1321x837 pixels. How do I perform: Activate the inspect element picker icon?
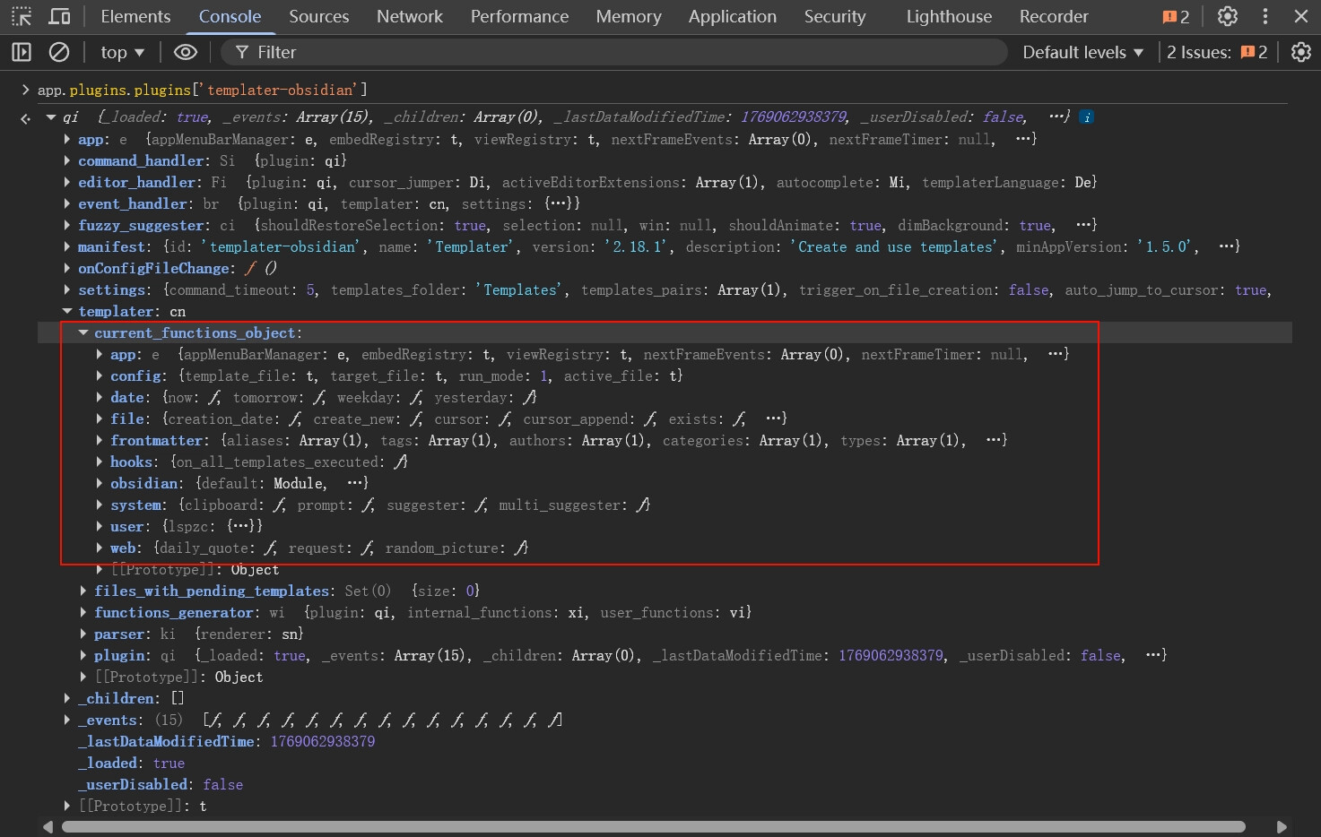tap(22, 16)
